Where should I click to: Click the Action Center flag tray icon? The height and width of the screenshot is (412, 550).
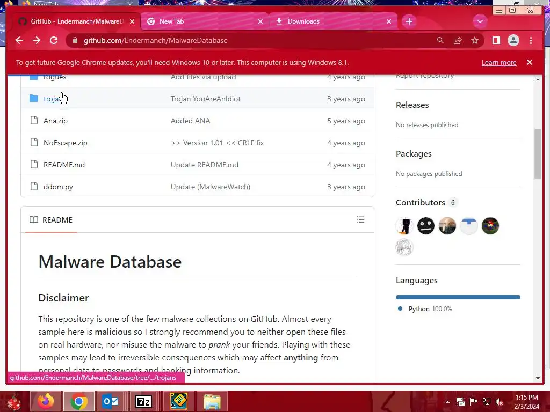click(473, 402)
